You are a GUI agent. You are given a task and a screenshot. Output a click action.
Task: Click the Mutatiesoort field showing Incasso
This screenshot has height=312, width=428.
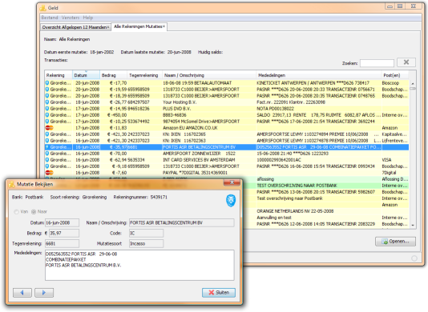pyautogui.click(x=147, y=244)
